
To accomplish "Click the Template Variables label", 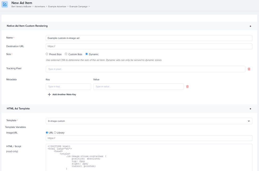I will click(x=16, y=127).
